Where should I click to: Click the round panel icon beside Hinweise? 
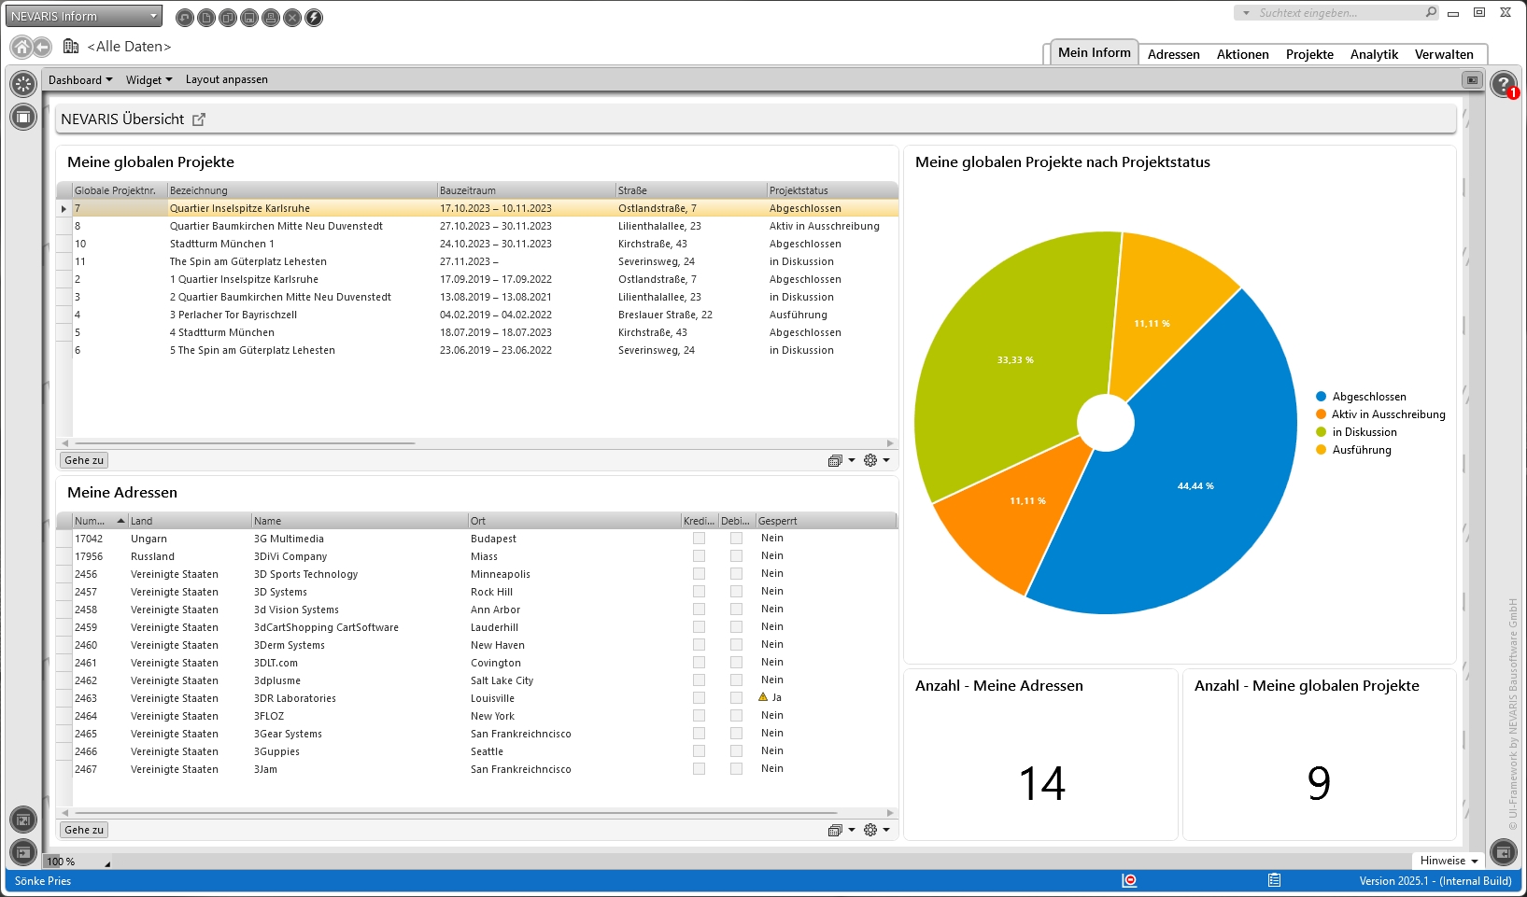(1504, 851)
